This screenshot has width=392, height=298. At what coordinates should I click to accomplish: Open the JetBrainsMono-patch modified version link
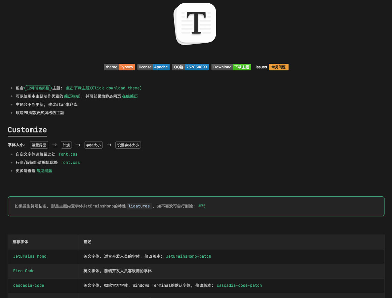coord(188,256)
